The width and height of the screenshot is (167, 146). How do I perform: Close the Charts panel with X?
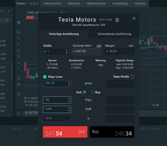[38, 4]
